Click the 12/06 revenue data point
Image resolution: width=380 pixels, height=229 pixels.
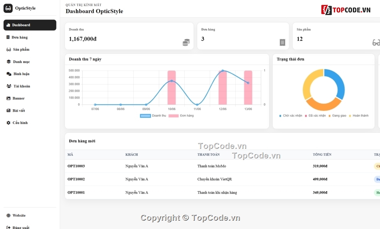[x=223, y=71]
